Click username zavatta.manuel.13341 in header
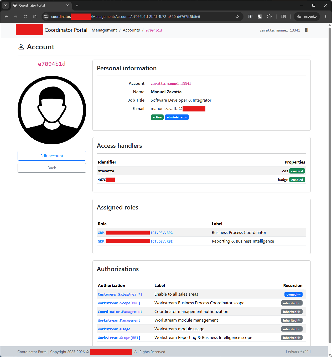The width and height of the screenshot is (332, 357). pos(280,30)
